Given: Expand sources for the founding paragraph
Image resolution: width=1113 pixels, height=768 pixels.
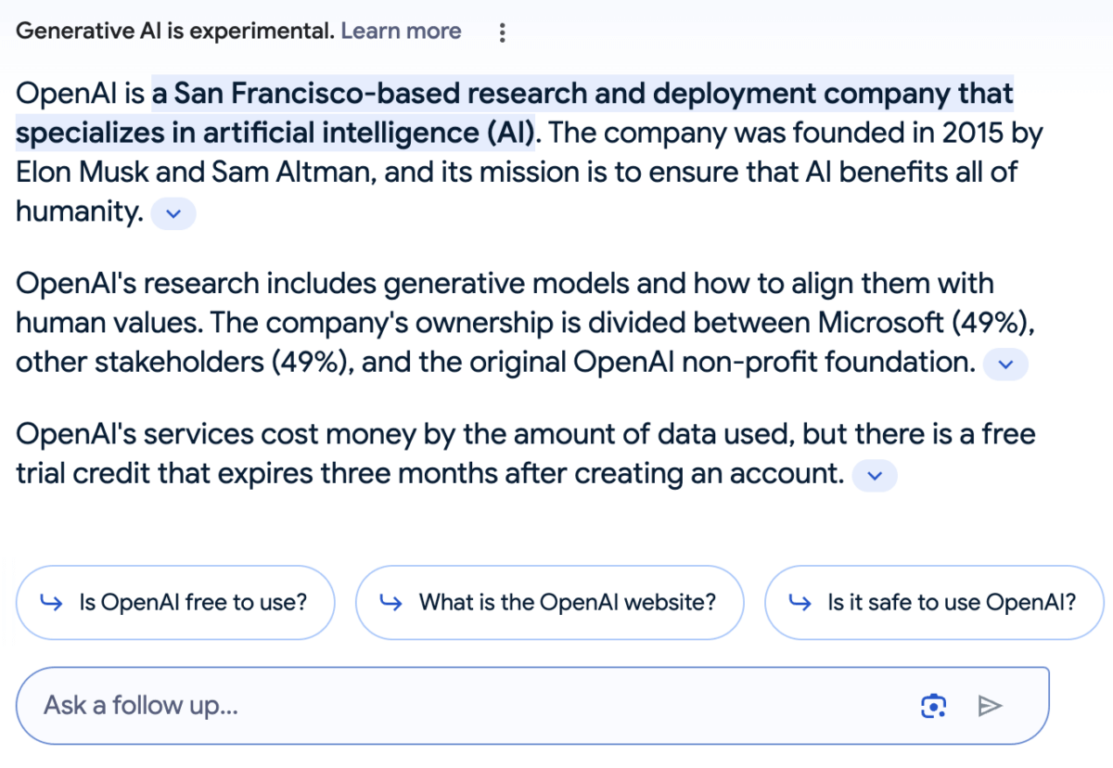Looking at the screenshot, I should (173, 213).
